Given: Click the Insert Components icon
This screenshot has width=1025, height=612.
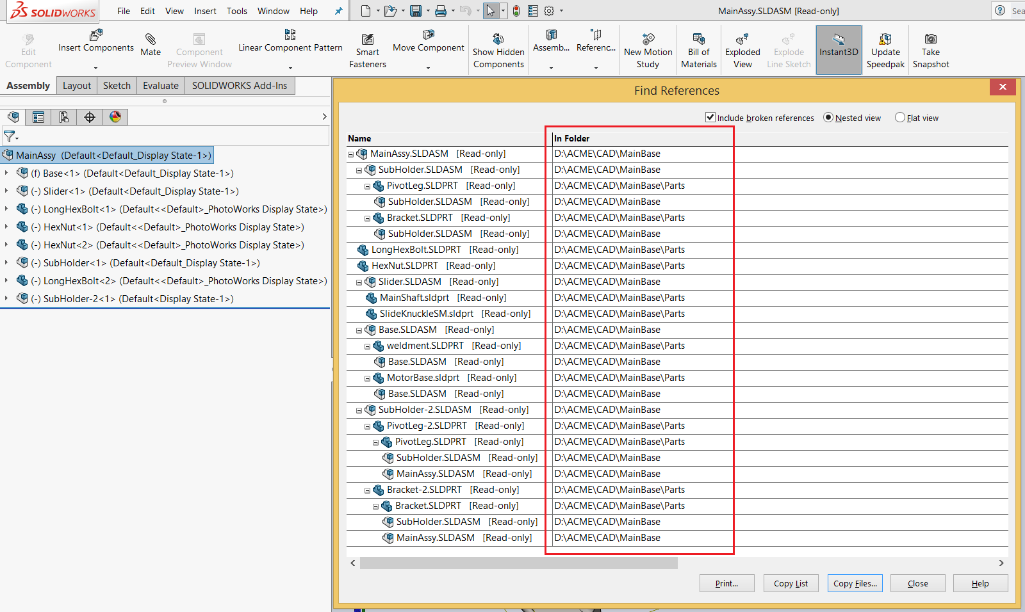Looking at the screenshot, I should pyautogui.click(x=95, y=35).
